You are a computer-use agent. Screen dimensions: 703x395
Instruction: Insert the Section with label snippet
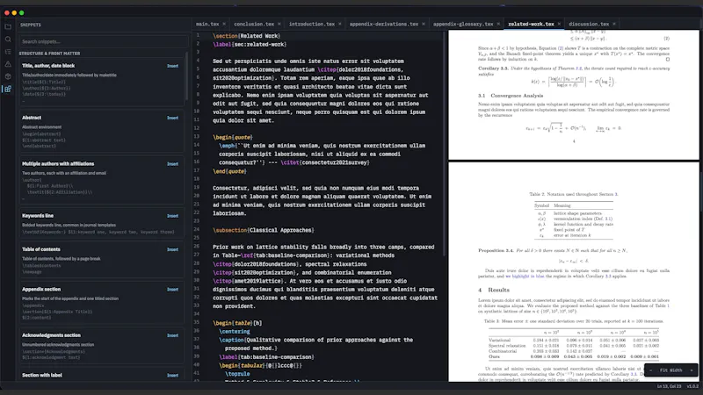pyautogui.click(x=172, y=376)
